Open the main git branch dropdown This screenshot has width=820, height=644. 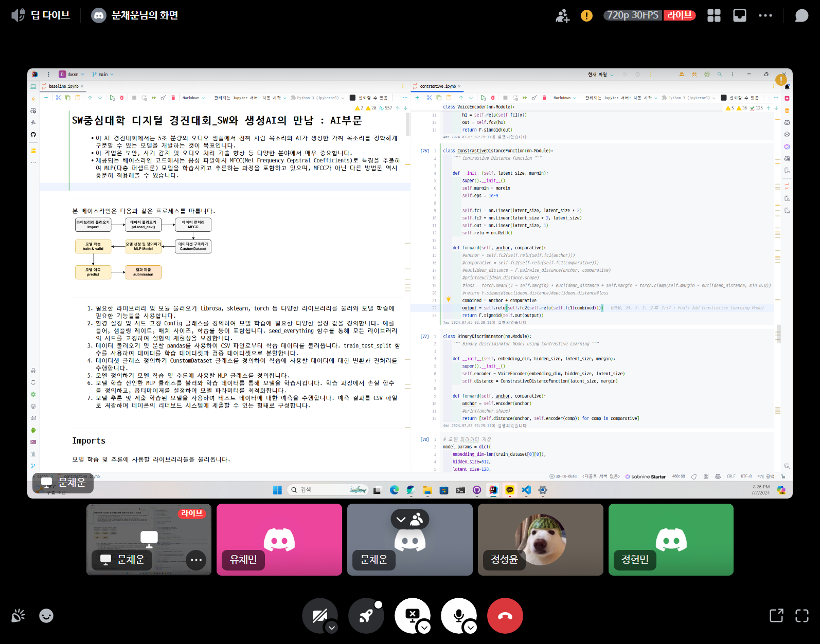103,74
